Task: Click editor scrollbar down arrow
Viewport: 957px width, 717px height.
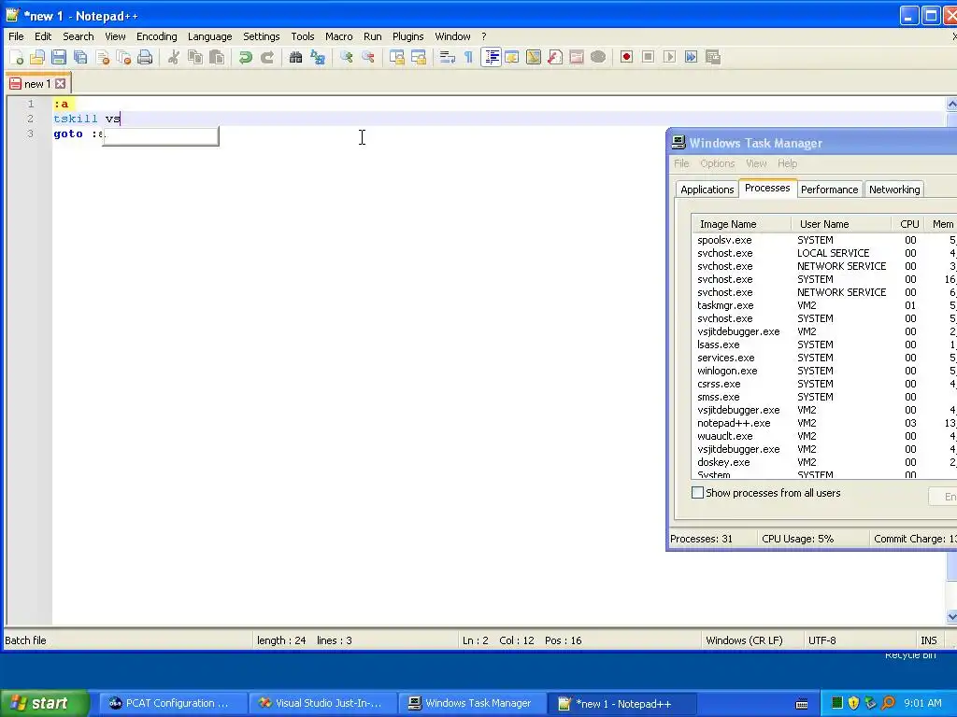Action: (x=951, y=617)
